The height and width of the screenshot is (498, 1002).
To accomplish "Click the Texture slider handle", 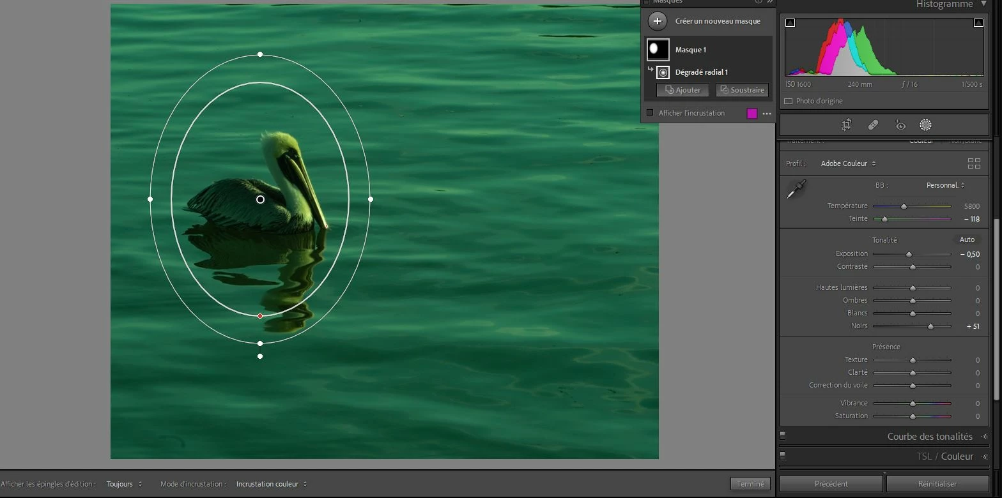I will pos(913,360).
